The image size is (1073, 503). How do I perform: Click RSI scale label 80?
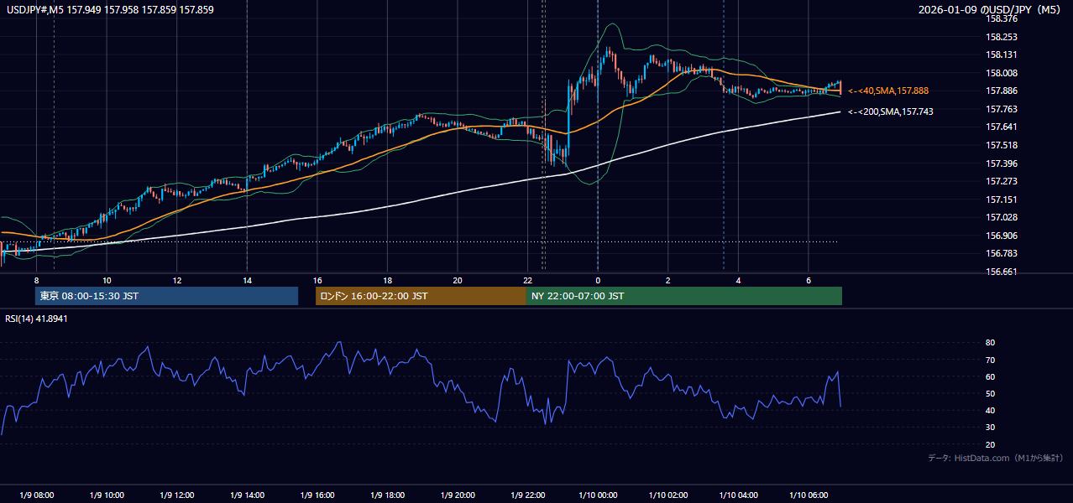point(990,343)
